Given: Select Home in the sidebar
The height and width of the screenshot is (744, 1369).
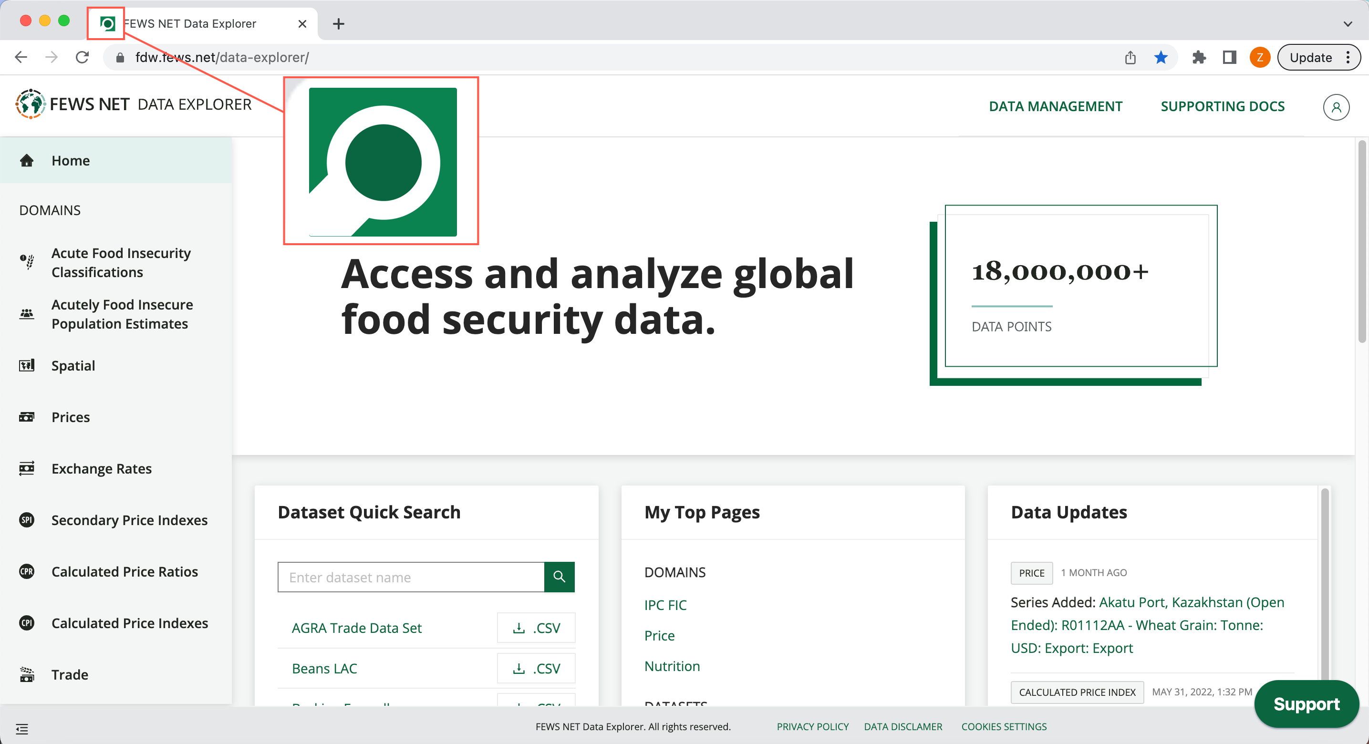Looking at the screenshot, I should [x=70, y=161].
